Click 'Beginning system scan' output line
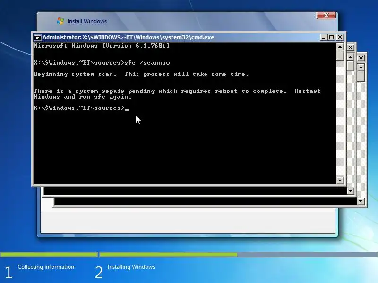 coord(141,74)
